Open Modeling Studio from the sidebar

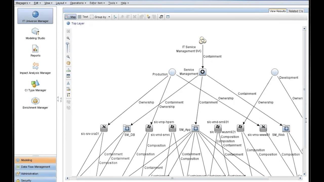point(35,33)
